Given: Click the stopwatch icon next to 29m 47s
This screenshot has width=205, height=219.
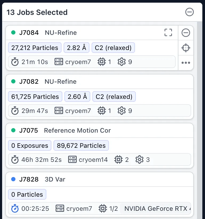Looking at the screenshot, I should point(15,111).
